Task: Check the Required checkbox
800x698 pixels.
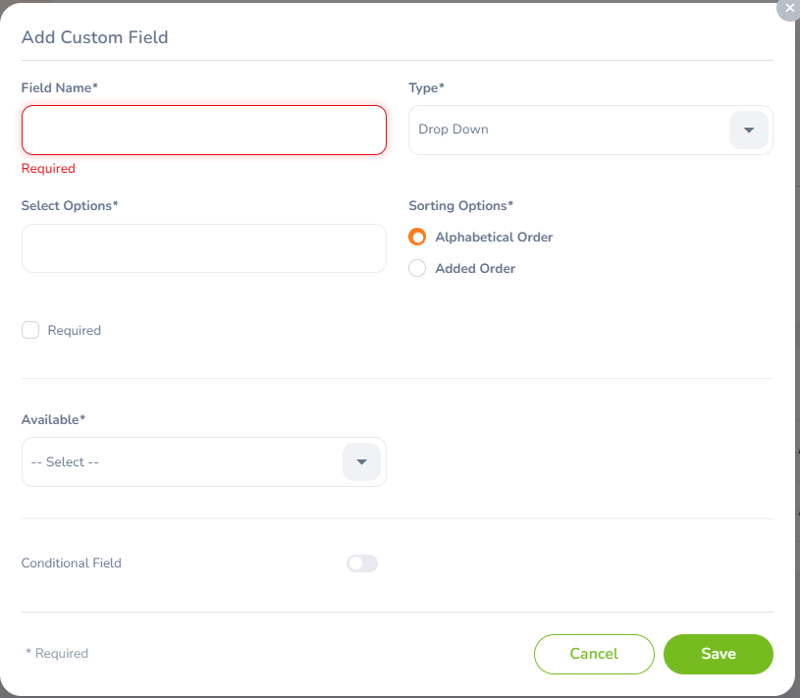Action: (30, 330)
